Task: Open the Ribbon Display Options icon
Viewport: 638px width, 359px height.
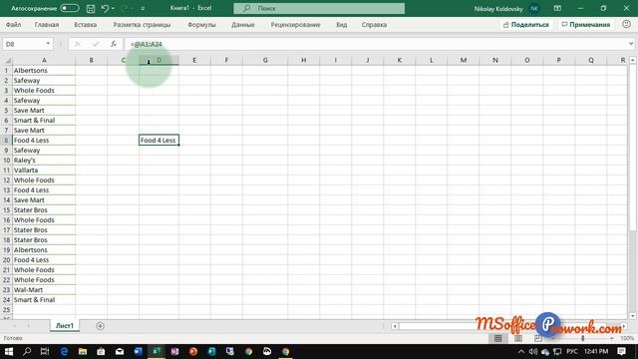Action: pos(557,8)
